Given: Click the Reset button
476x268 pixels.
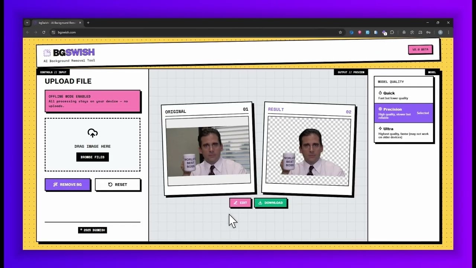Looking at the screenshot, I should pos(118,185).
